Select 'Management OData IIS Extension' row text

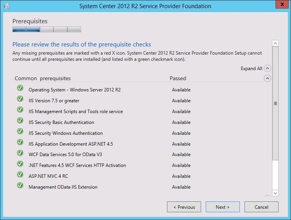click(63, 187)
